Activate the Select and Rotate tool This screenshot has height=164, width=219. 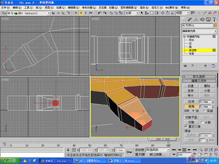(x=168, y=13)
